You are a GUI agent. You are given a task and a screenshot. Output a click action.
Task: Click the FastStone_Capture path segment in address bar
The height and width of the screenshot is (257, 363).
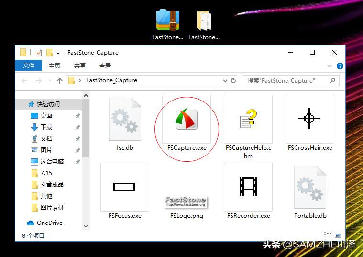pos(111,80)
